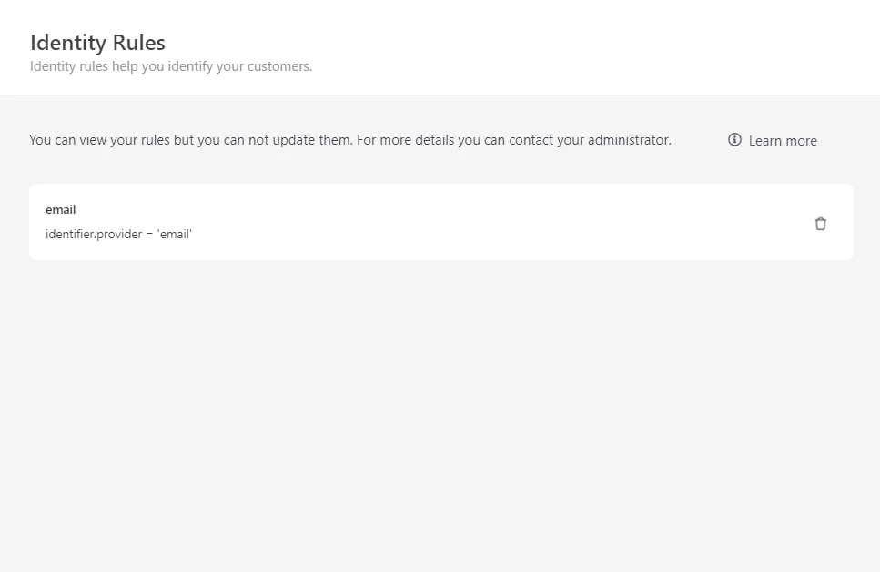Open the Learn more link
The width and height of the screenshot is (880, 572).
click(x=783, y=141)
